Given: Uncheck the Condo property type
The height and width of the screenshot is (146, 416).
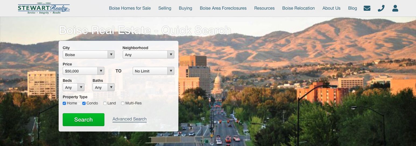Looking at the screenshot, I should click(84, 103).
